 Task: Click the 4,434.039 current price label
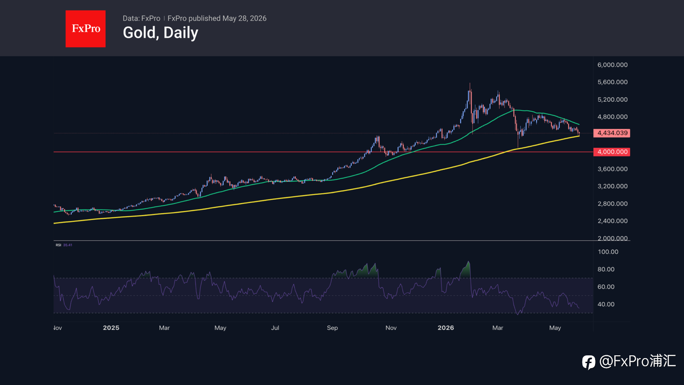click(x=612, y=133)
